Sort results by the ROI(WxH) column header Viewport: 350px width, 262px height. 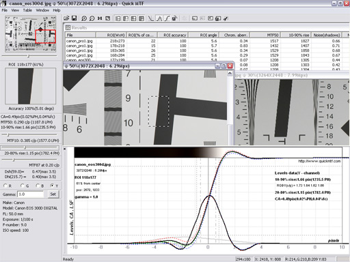[x=111, y=35]
